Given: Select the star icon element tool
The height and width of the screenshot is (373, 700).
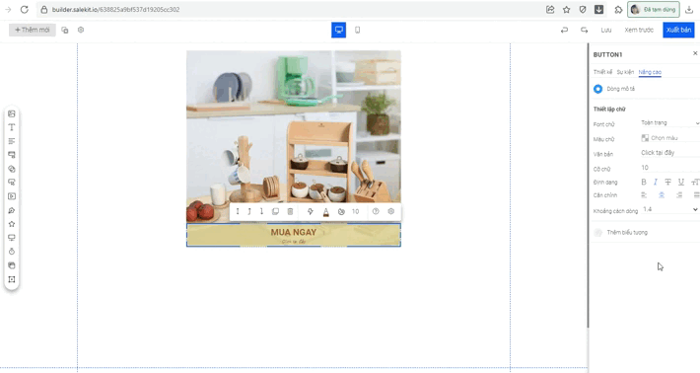Looking at the screenshot, I should [12, 224].
